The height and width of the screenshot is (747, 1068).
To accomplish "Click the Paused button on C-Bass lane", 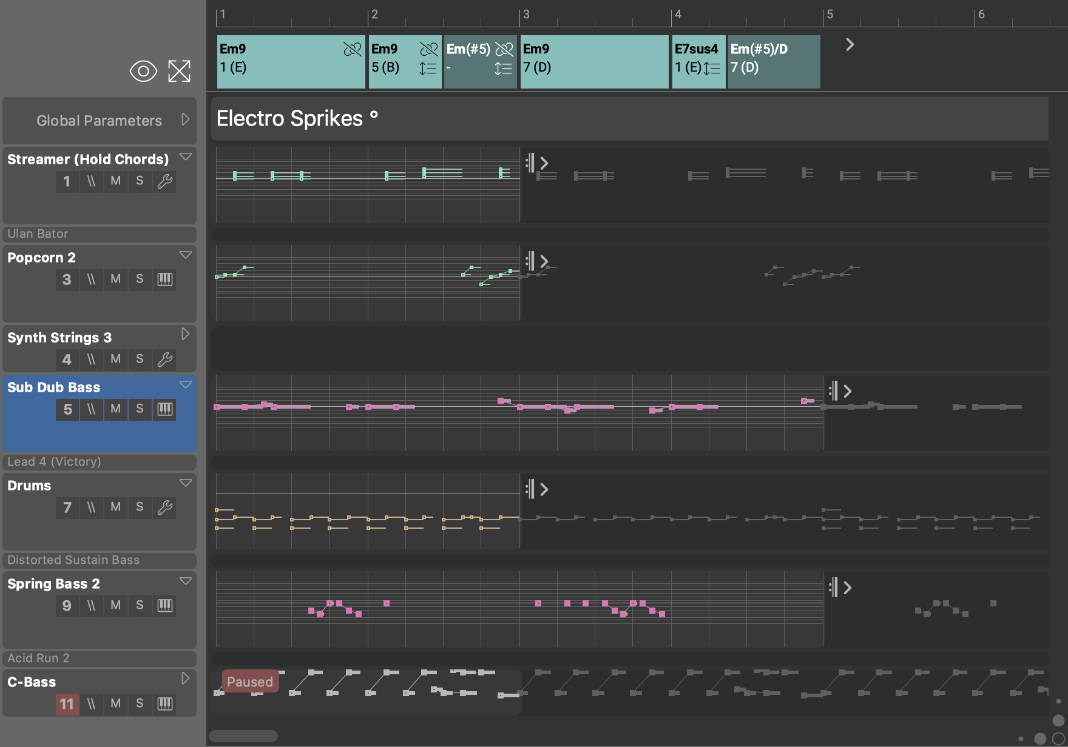I will click(x=249, y=682).
